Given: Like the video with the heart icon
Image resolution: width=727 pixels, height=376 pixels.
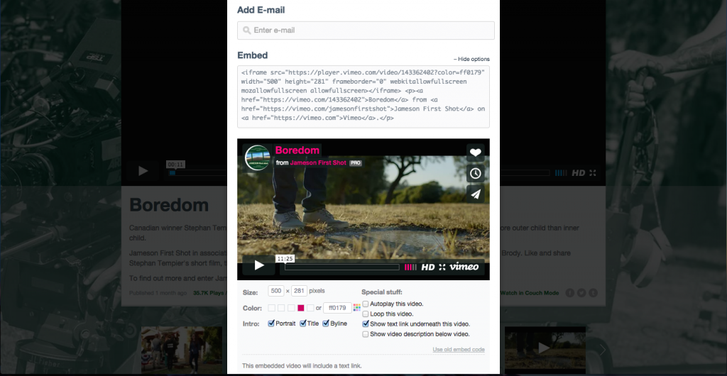Looking at the screenshot, I should tap(475, 153).
